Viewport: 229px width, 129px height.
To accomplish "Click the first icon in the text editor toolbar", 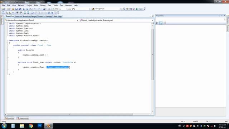I will coord(3,13).
